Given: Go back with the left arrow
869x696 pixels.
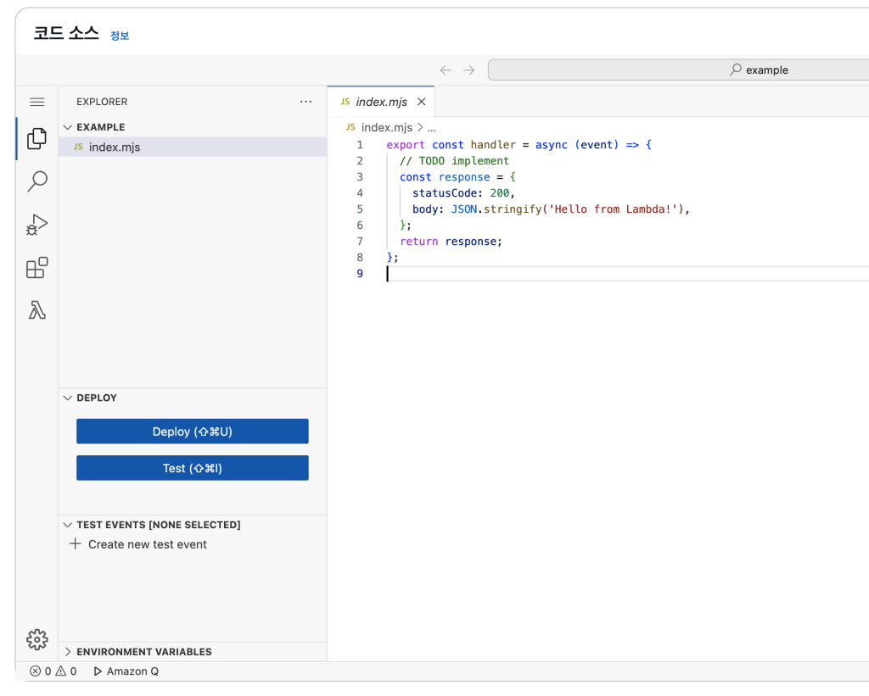Looking at the screenshot, I should pos(446,70).
